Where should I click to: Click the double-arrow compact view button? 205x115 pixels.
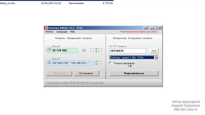pyautogui.click(x=145, y=28)
